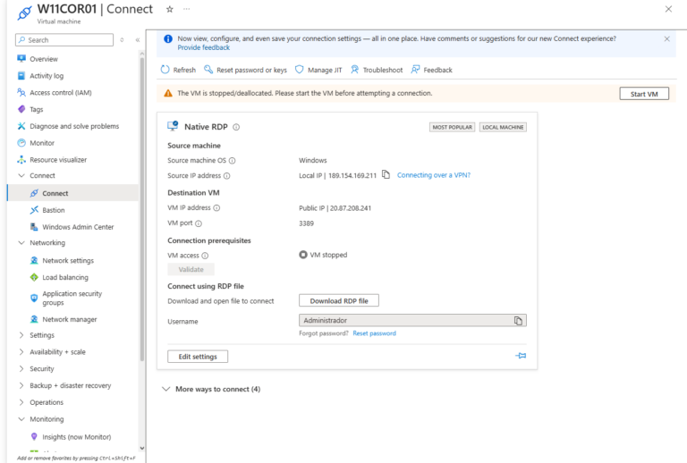Image resolution: width=687 pixels, height=463 pixels.
Task: Open the Provide feedback link
Action: (204, 47)
